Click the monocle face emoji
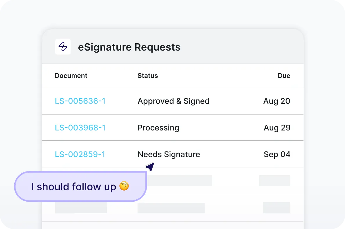Screen dimensions: 345x229 (124, 186)
